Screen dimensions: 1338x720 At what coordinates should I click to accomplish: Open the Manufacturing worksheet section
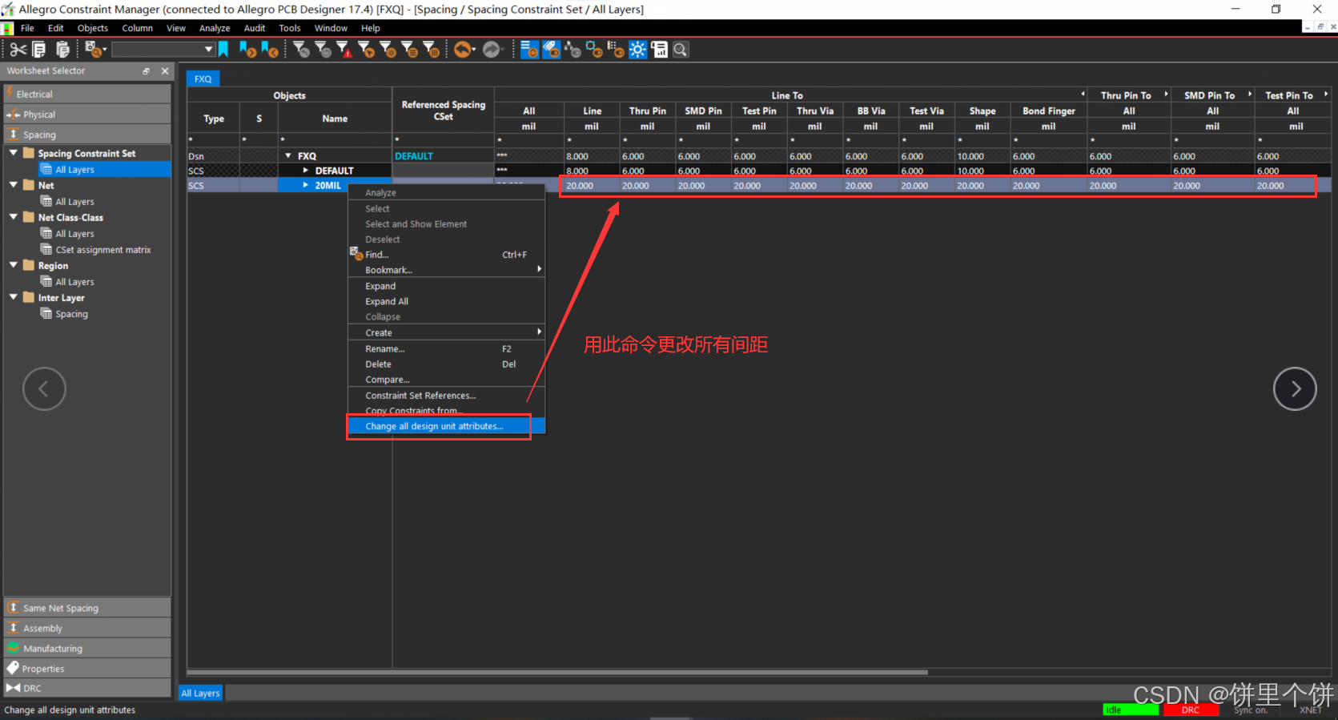click(x=87, y=649)
